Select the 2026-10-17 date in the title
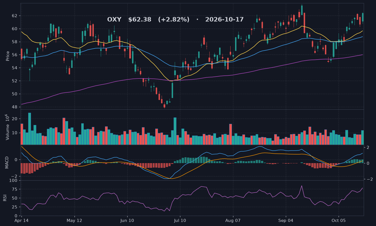This screenshot has width=376, height=226. 224,19
